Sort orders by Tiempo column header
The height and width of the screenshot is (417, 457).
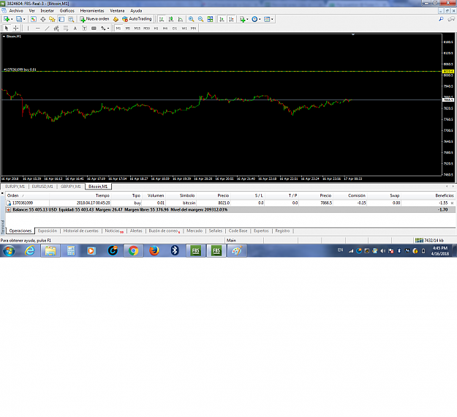coord(102,195)
